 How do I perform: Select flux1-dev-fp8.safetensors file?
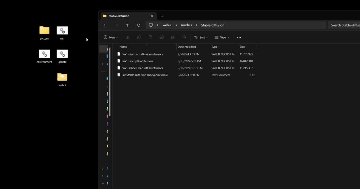tap(137, 61)
